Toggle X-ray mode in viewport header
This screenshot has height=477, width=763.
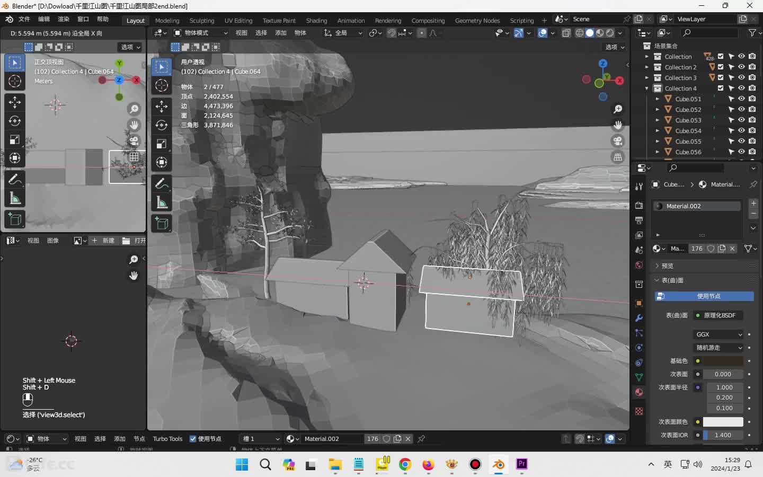[566, 33]
